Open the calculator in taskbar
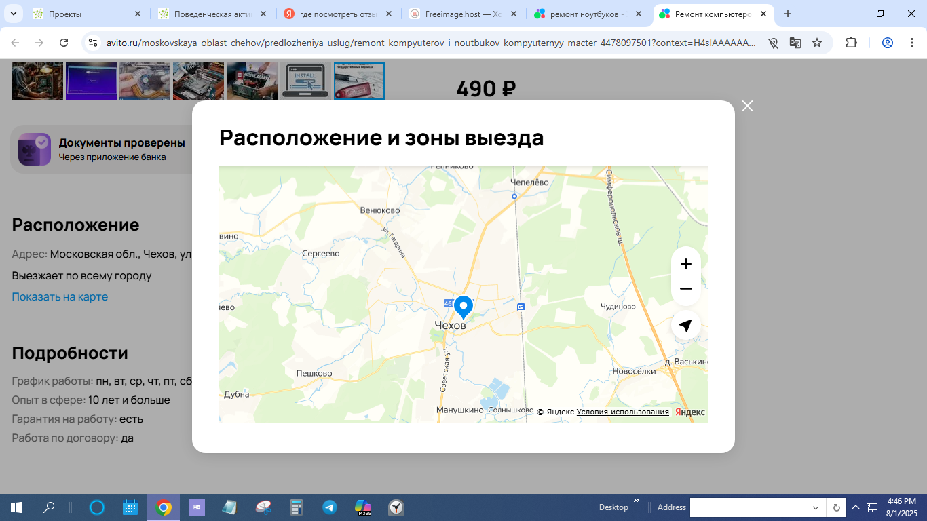The width and height of the screenshot is (927, 521). point(297,507)
